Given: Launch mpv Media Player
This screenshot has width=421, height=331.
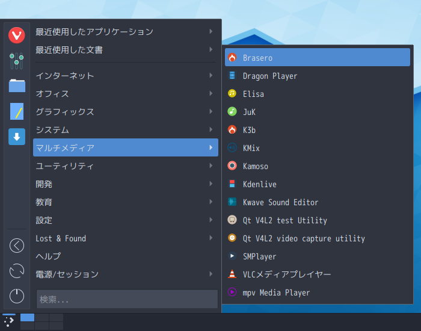Looking at the screenshot, I should point(318,292).
